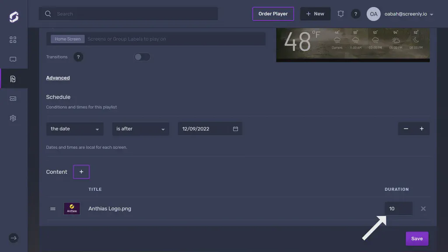The image size is (448, 252).
Task: Expand sidebar with the arrow icon
Action: pyautogui.click(x=14, y=238)
